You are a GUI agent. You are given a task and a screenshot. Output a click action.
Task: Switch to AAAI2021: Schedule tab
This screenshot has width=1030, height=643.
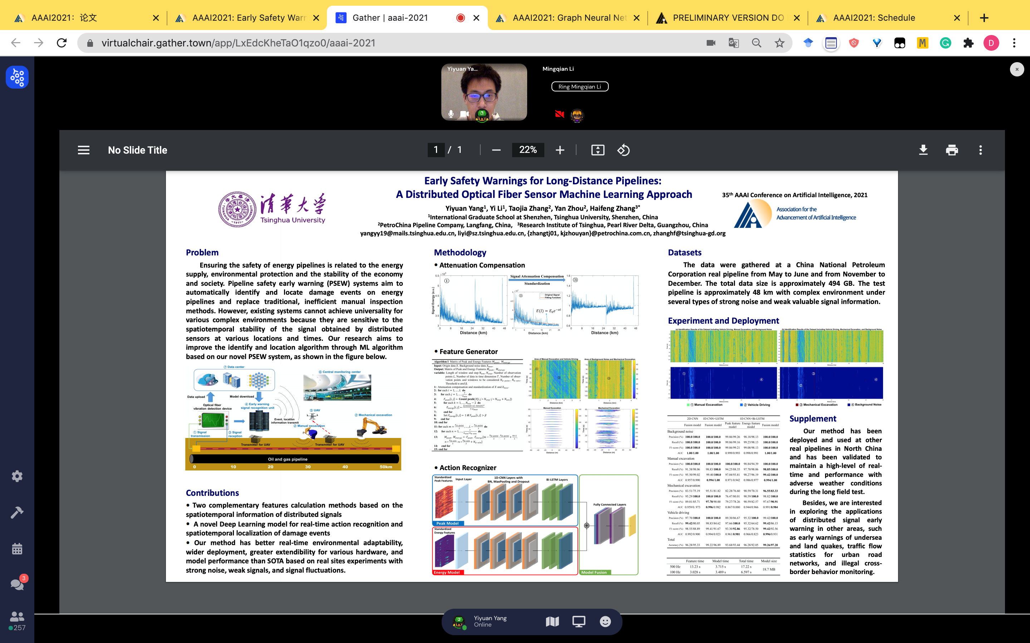(x=873, y=18)
